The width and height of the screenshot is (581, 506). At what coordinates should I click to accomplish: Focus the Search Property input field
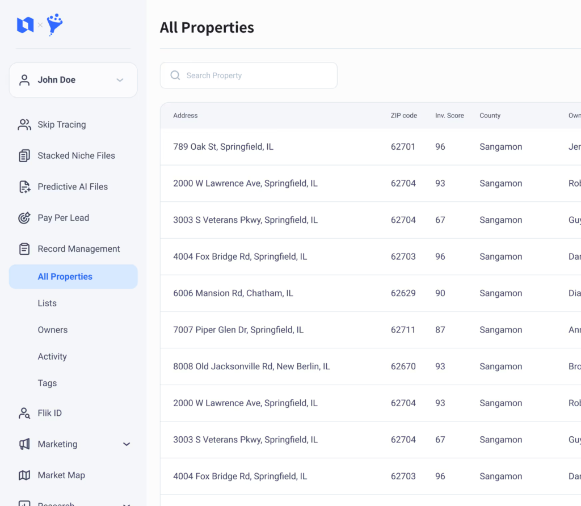click(x=255, y=75)
